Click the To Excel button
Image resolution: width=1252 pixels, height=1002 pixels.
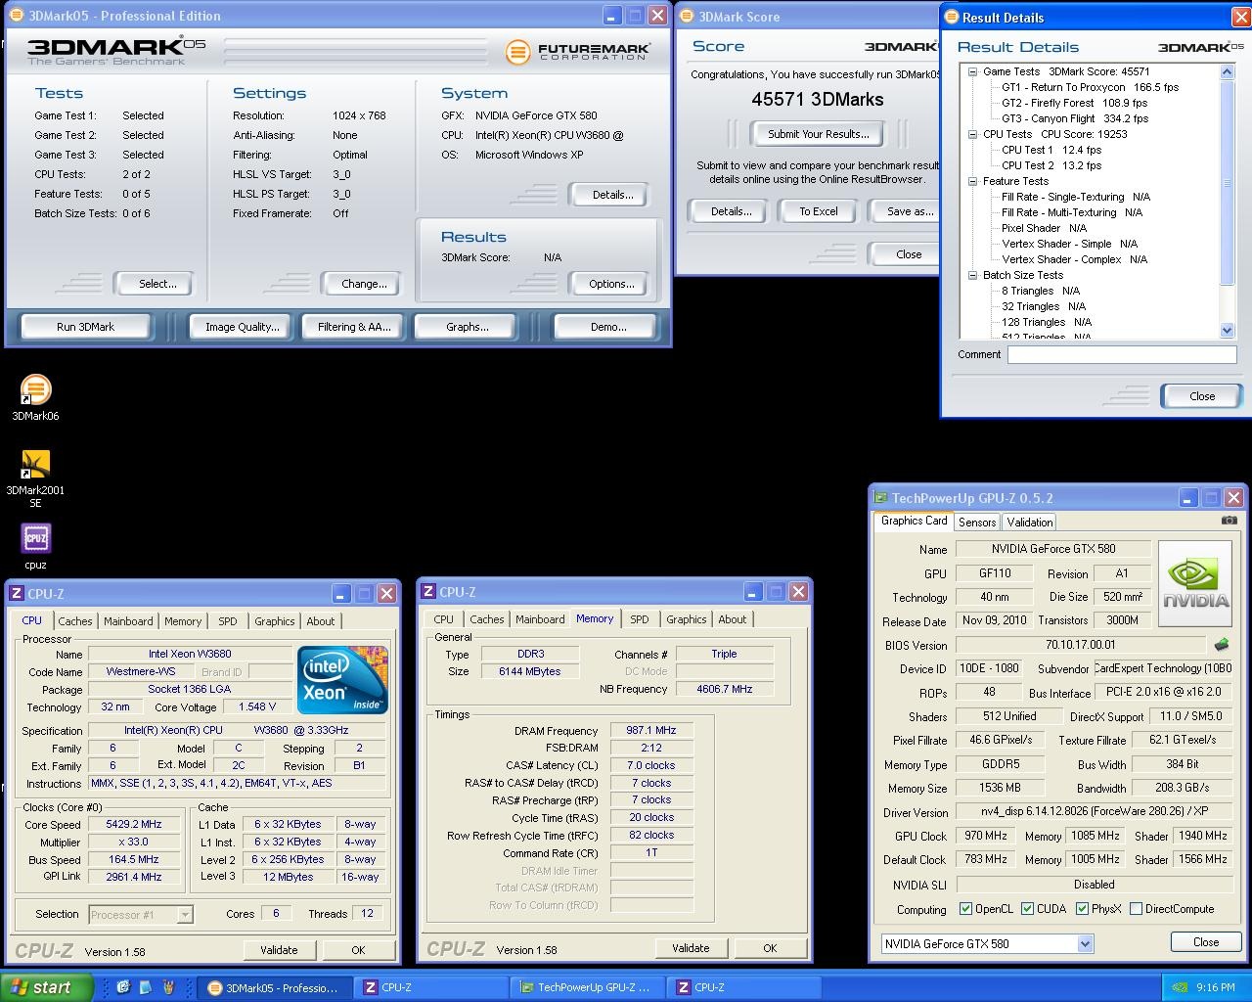click(x=819, y=211)
